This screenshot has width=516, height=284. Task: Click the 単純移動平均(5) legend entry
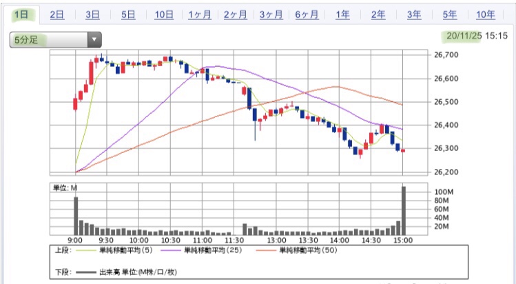coord(126,250)
